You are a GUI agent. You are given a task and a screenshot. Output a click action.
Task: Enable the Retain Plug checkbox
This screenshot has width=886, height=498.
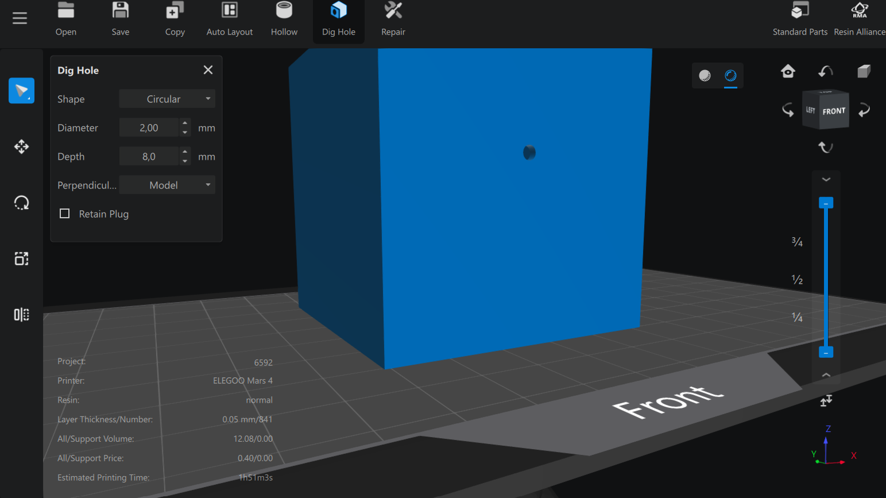tap(65, 214)
